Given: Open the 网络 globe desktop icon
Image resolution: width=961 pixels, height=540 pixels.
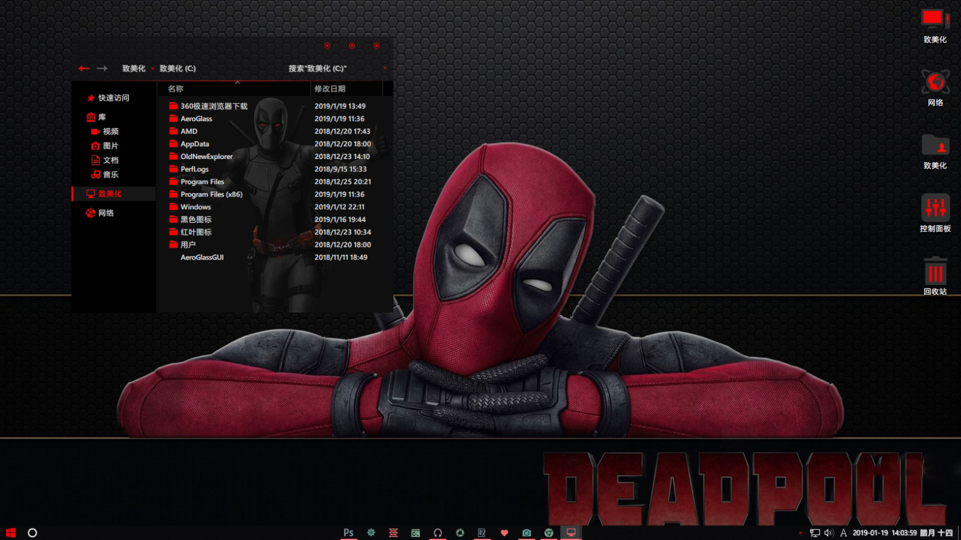Looking at the screenshot, I should (935, 89).
